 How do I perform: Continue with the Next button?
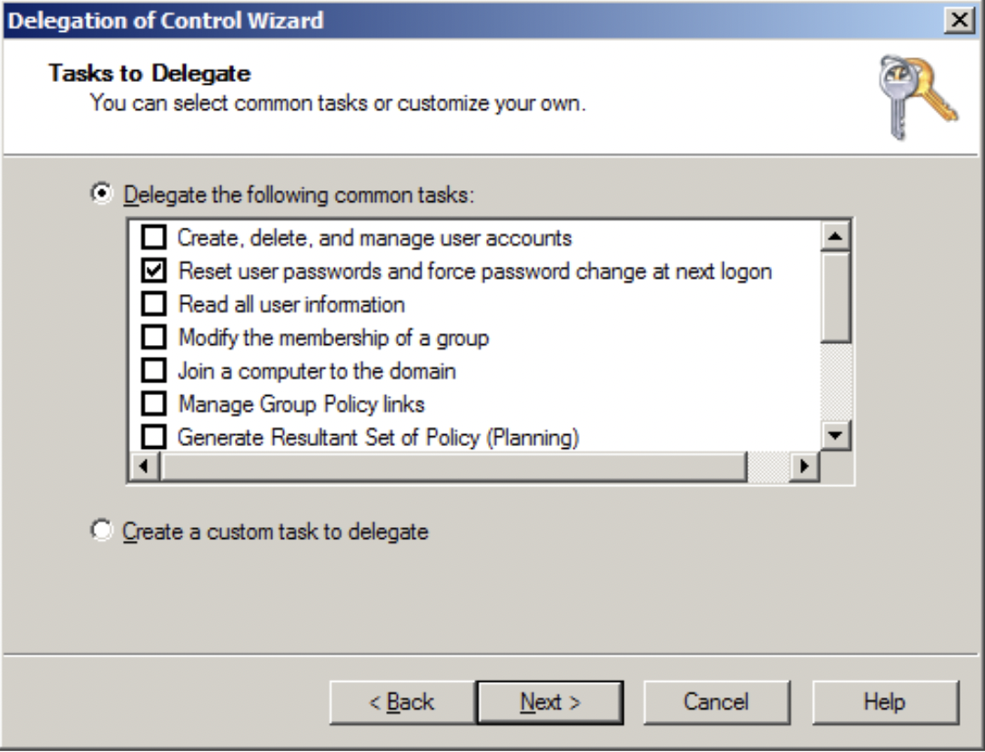(550, 702)
